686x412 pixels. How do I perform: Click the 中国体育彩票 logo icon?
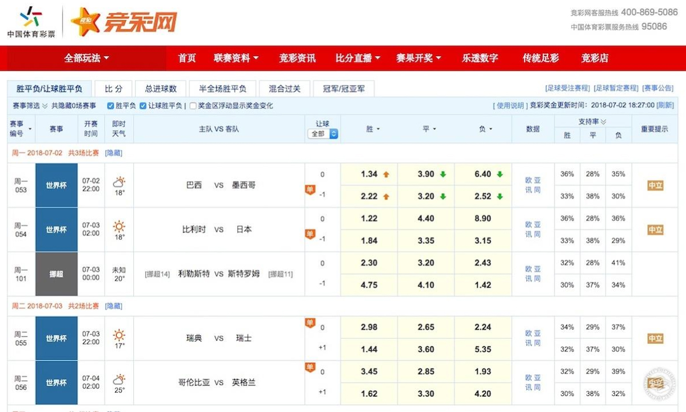[31, 17]
